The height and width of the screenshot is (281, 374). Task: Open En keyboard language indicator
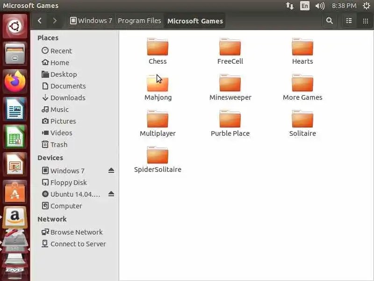(x=305, y=6)
